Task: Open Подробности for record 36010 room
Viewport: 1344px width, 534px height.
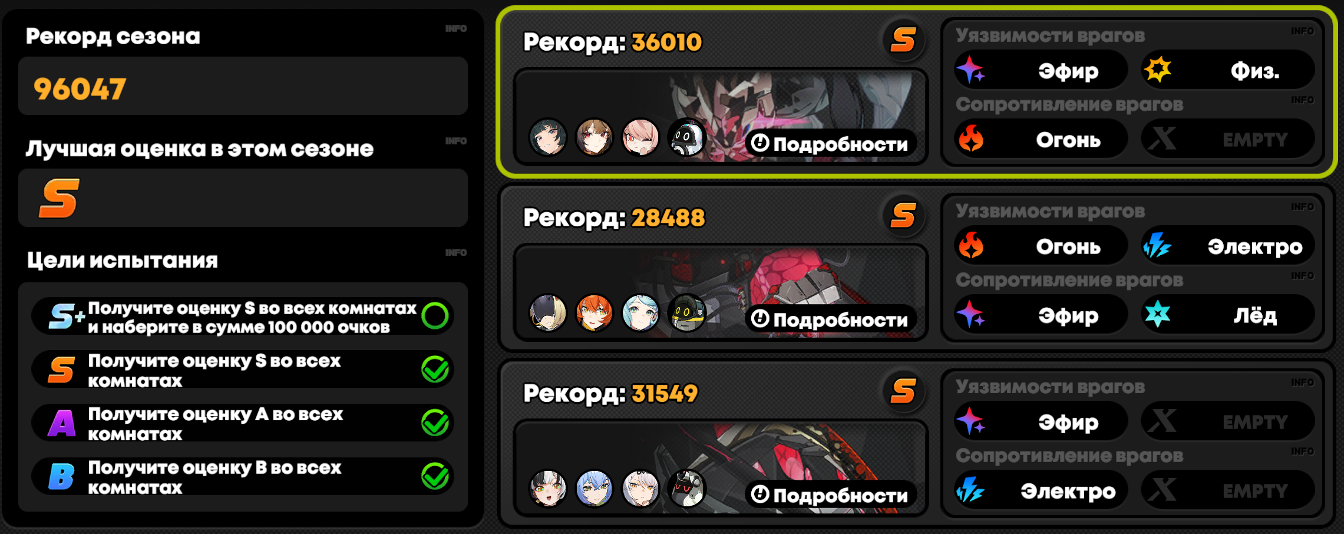Action: point(831,143)
